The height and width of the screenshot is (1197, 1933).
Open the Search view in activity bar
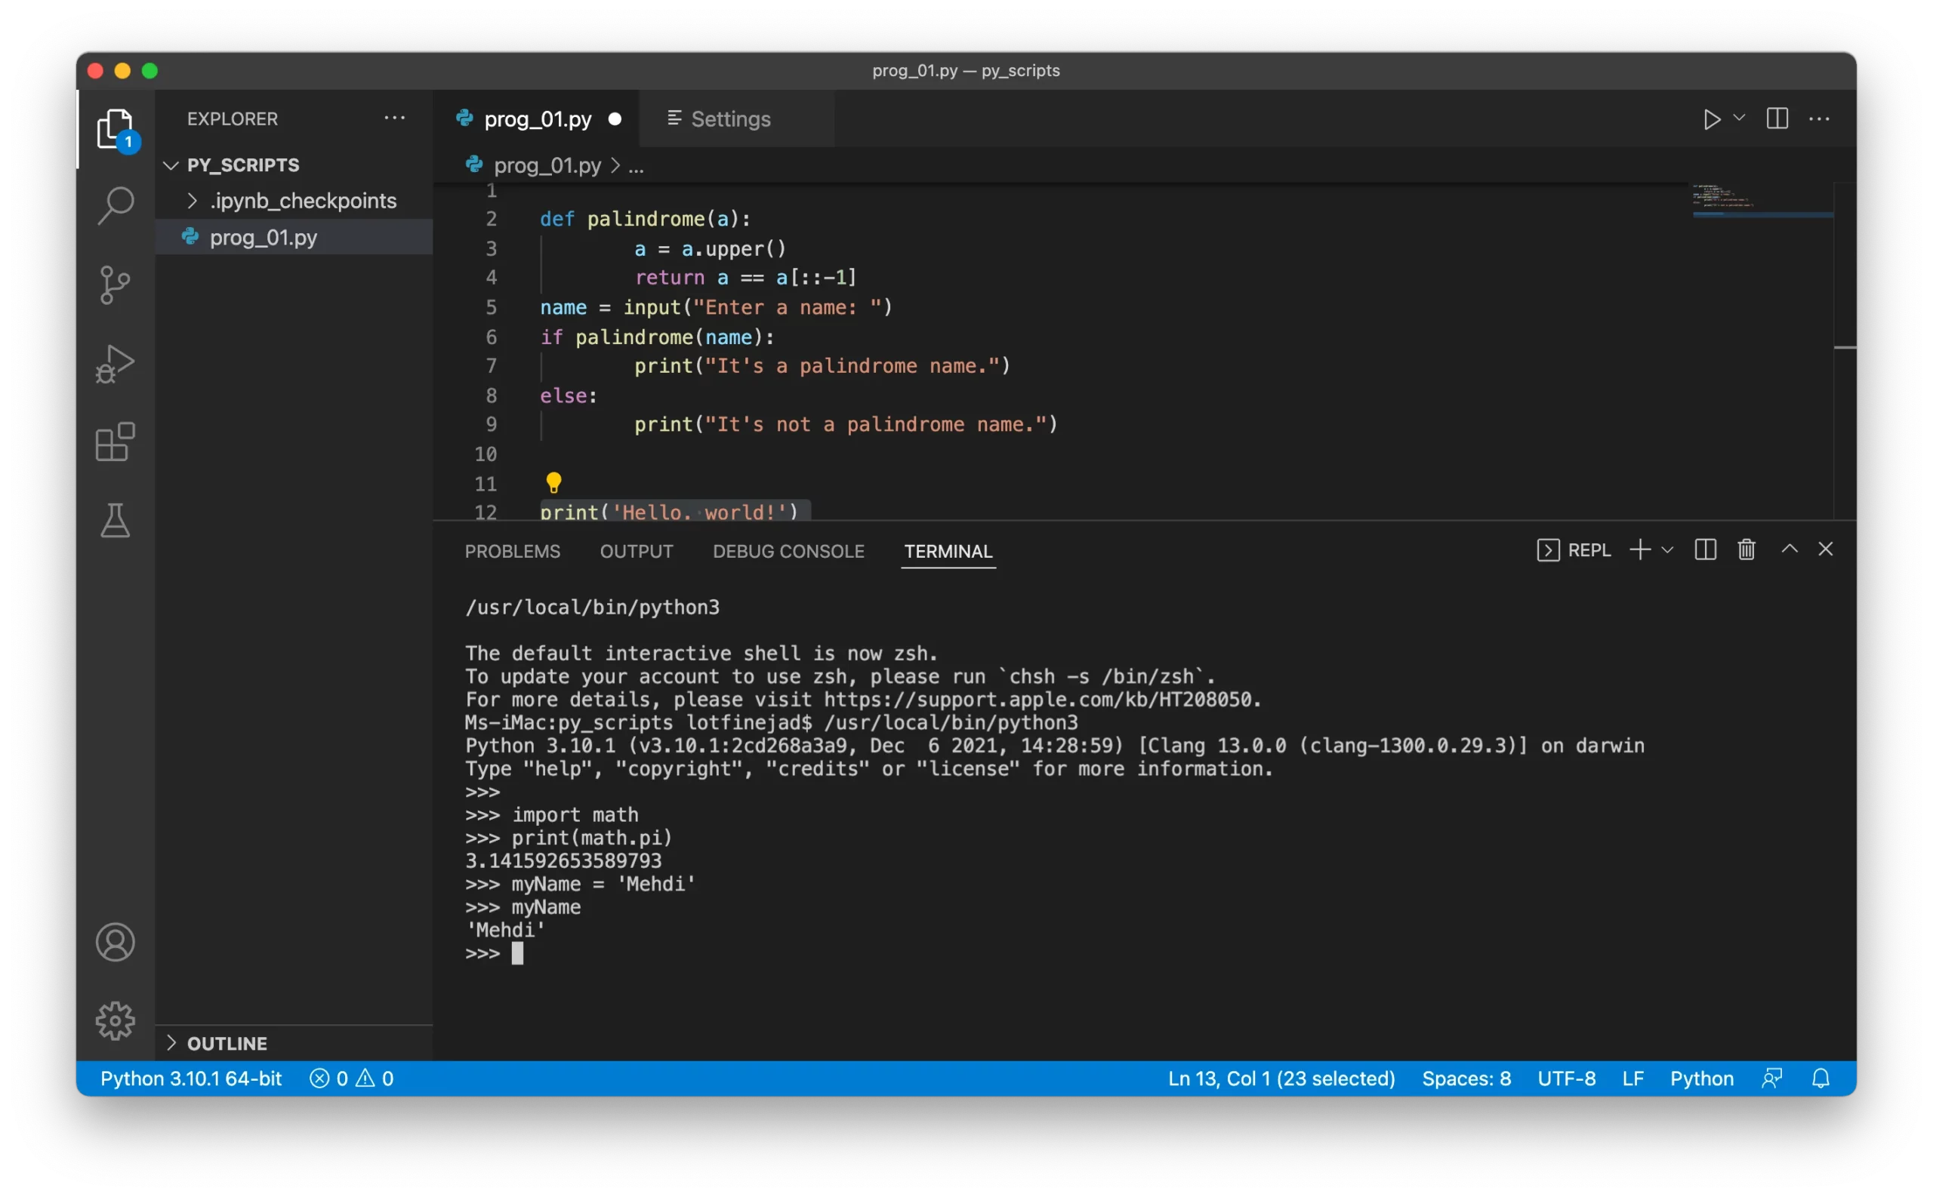(x=116, y=206)
